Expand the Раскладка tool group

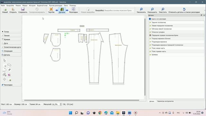(11, 85)
